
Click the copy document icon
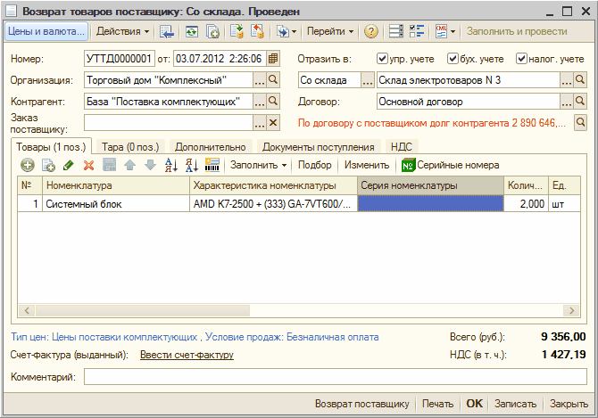(x=212, y=31)
